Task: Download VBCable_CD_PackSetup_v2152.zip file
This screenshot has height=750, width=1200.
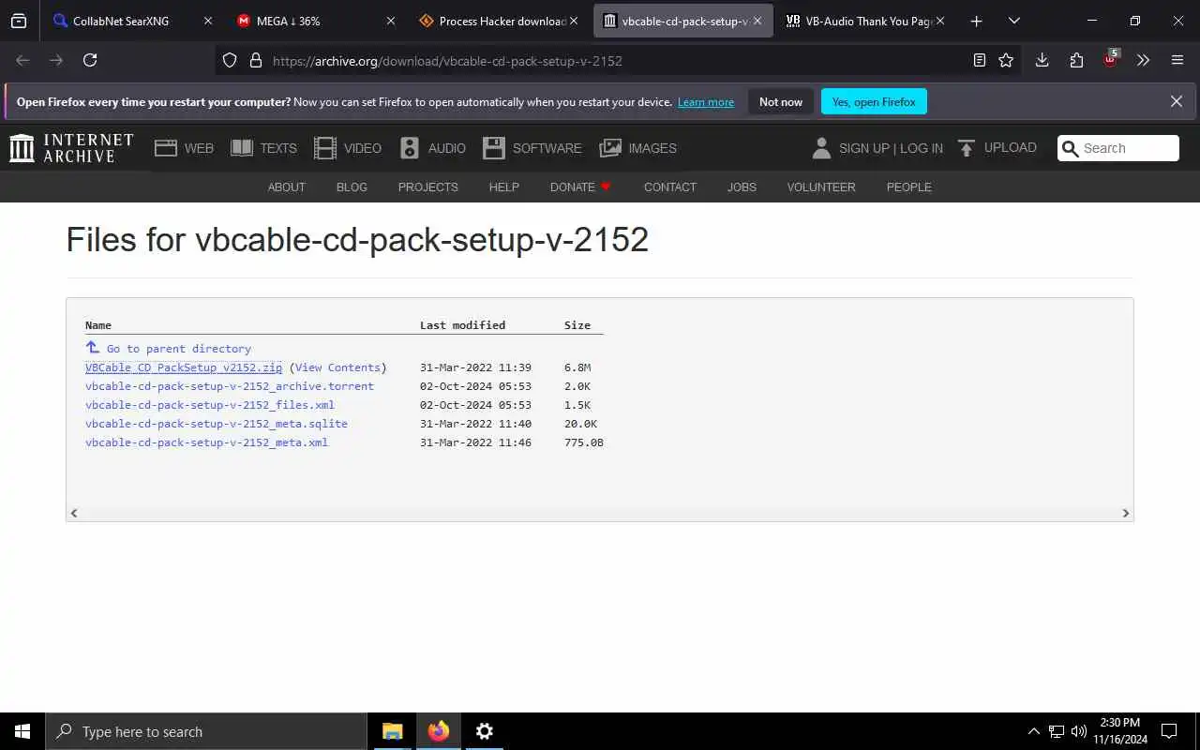Action: coord(184,367)
